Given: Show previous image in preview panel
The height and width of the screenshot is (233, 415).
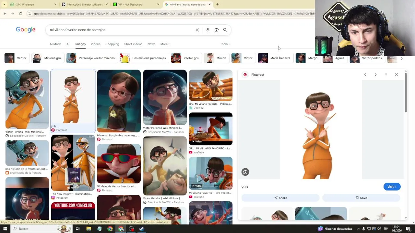Looking at the screenshot, I should coord(365,75).
